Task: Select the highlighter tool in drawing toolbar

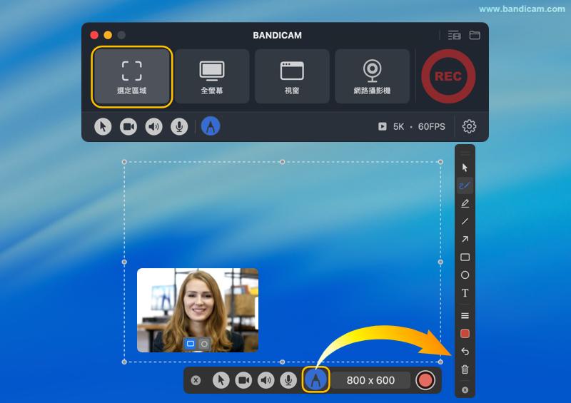Action: [x=465, y=203]
